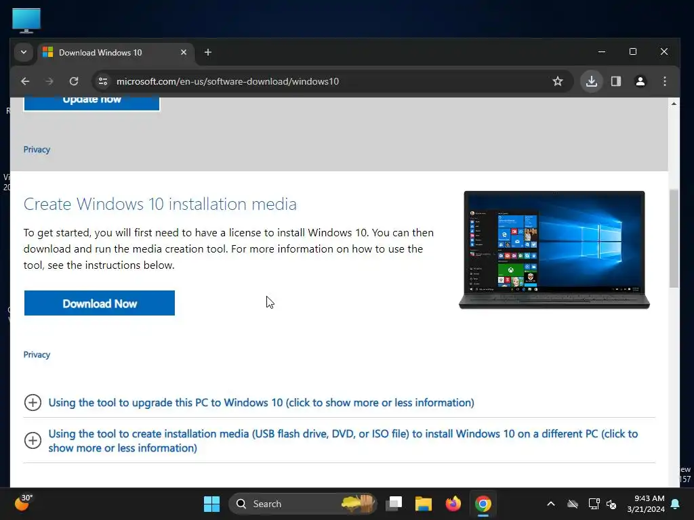Click the OneDrive cloud tray icon
694x520 pixels.
(573, 504)
